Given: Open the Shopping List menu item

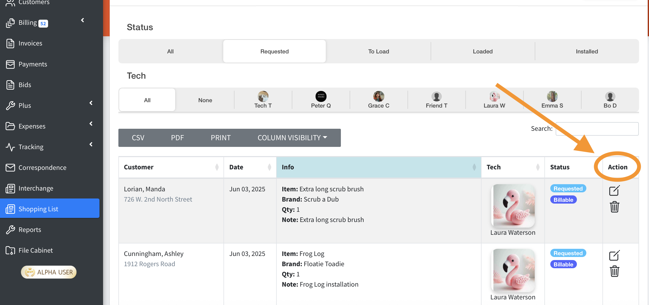Looking at the screenshot, I should [x=38, y=209].
